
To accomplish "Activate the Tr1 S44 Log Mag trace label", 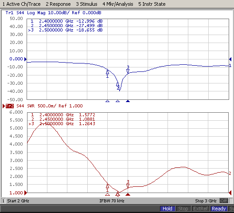I will pos(53,13).
